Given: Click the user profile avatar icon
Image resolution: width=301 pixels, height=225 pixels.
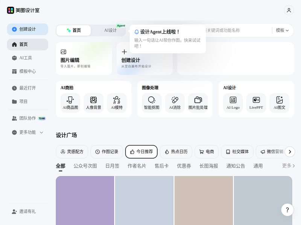Looking at the screenshot, I should 289,10.
